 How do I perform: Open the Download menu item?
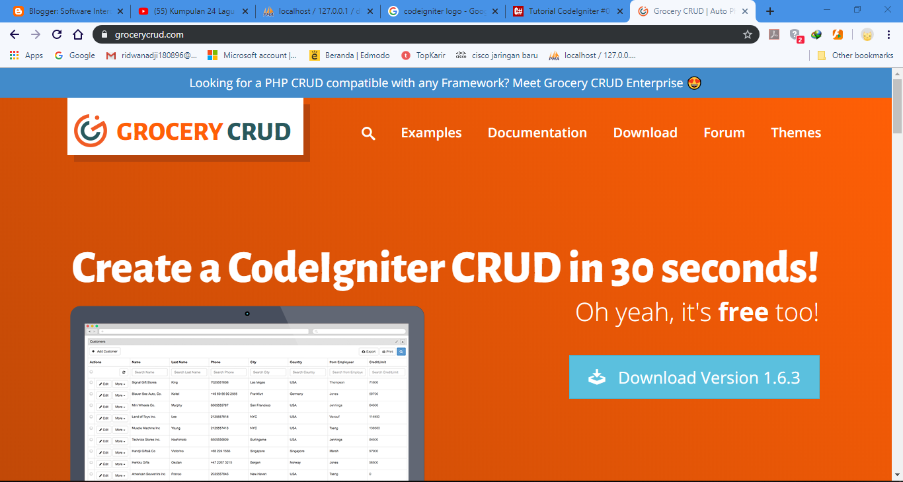645,133
